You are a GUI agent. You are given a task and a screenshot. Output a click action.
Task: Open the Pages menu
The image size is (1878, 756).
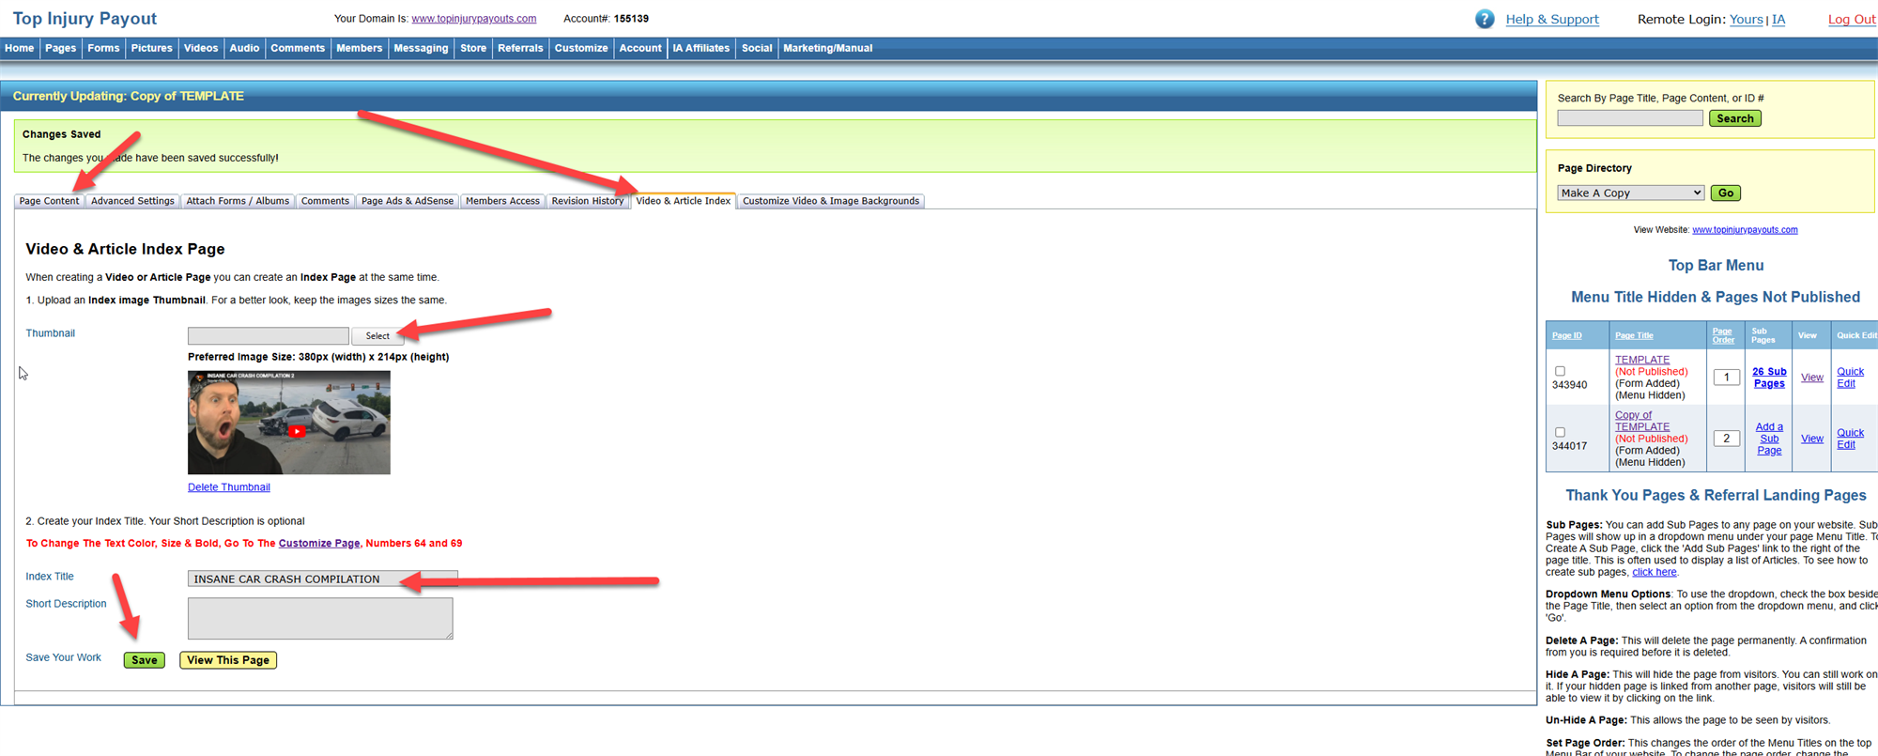tap(60, 48)
